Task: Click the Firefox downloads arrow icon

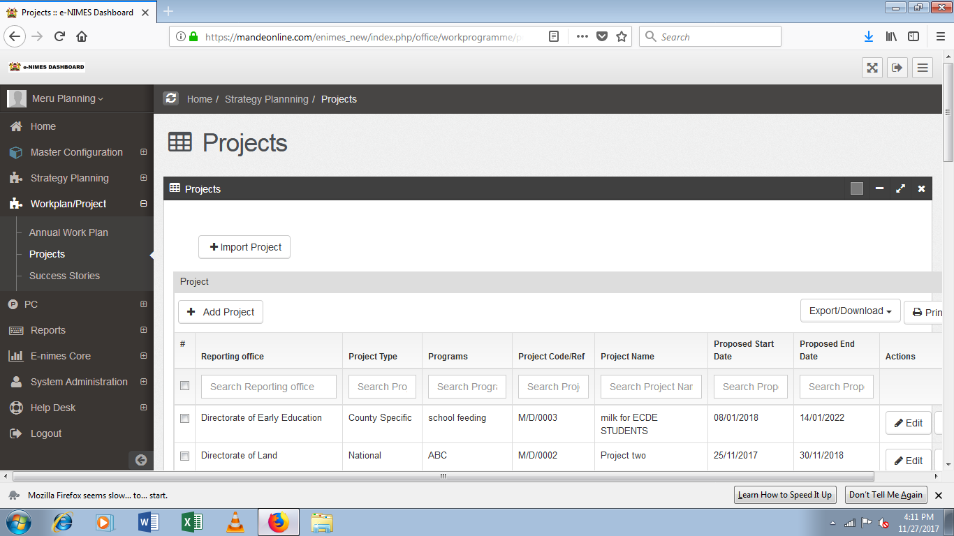Action: (x=869, y=37)
